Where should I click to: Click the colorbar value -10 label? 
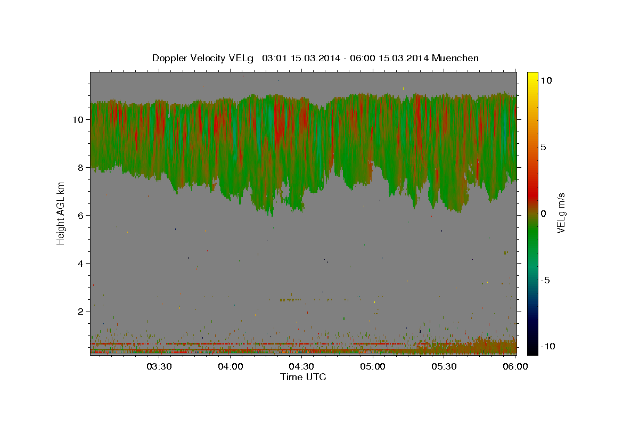click(x=547, y=346)
